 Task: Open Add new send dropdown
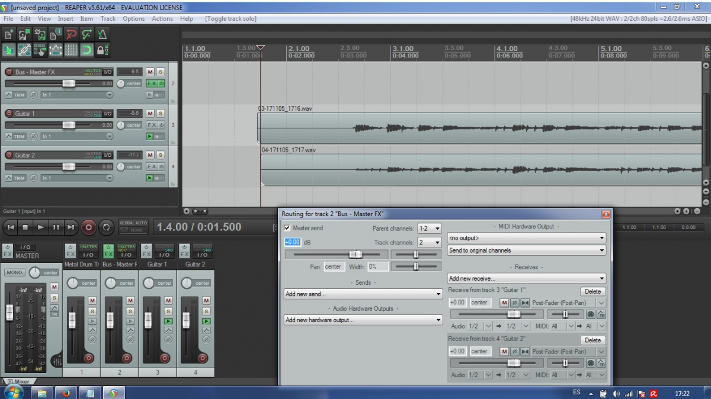point(363,294)
